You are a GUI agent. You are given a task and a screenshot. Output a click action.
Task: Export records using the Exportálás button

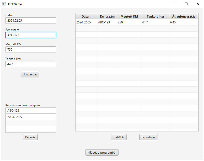pos(149,137)
